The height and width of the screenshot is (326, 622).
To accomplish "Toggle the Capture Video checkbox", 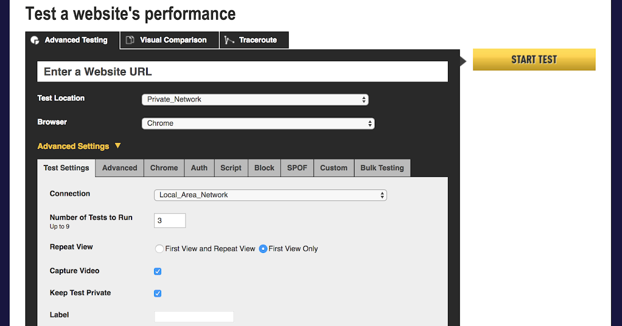I will coord(158,271).
